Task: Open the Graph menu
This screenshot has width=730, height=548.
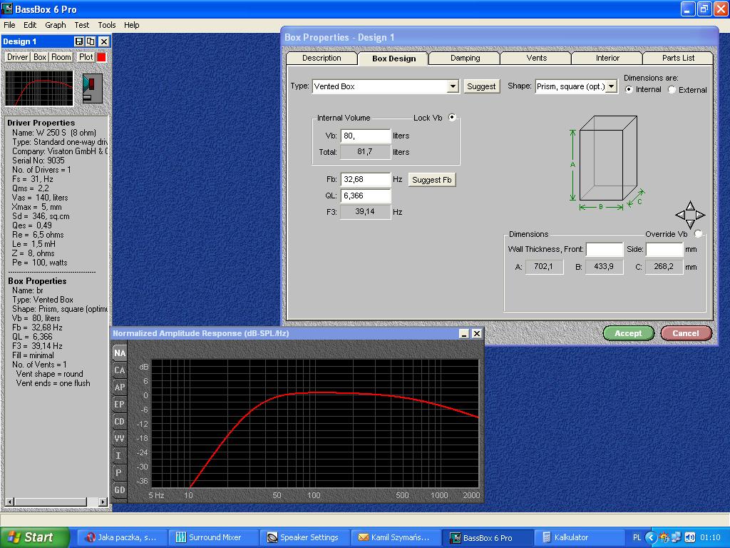Action: 55,25
